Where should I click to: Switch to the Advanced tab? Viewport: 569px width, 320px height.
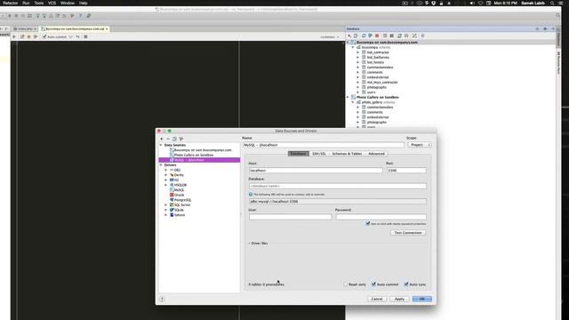point(376,154)
